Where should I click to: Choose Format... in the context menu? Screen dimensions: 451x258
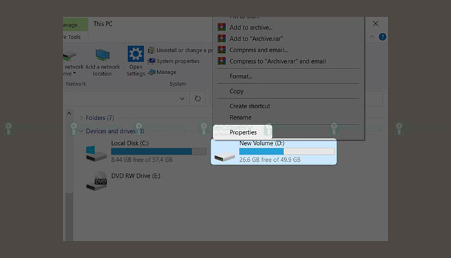pyautogui.click(x=241, y=76)
